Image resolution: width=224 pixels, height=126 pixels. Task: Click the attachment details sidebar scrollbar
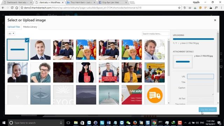pyautogui.click(x=218, y=62)
